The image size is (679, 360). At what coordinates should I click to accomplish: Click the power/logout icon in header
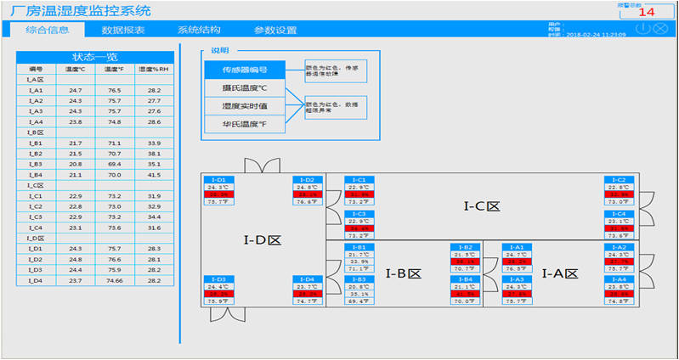643,29
